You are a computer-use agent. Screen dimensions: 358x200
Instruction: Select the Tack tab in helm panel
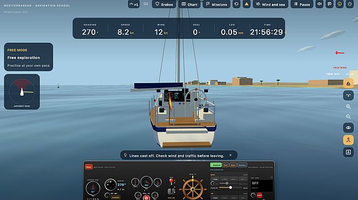point(226,165)
